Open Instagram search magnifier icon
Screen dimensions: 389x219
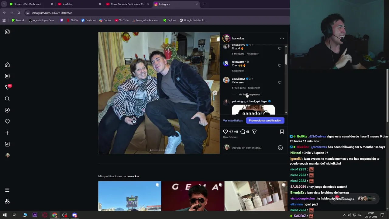[7, 99]
